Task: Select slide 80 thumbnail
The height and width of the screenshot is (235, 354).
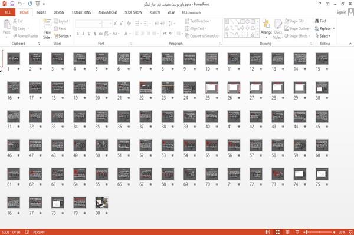Action: tap(101, 203)
